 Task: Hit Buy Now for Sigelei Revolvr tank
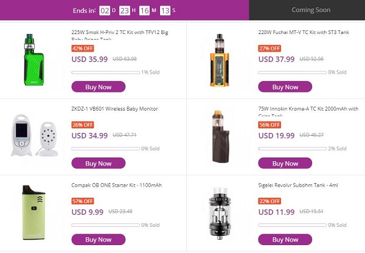pyautogui.click(x=285, y=240)
